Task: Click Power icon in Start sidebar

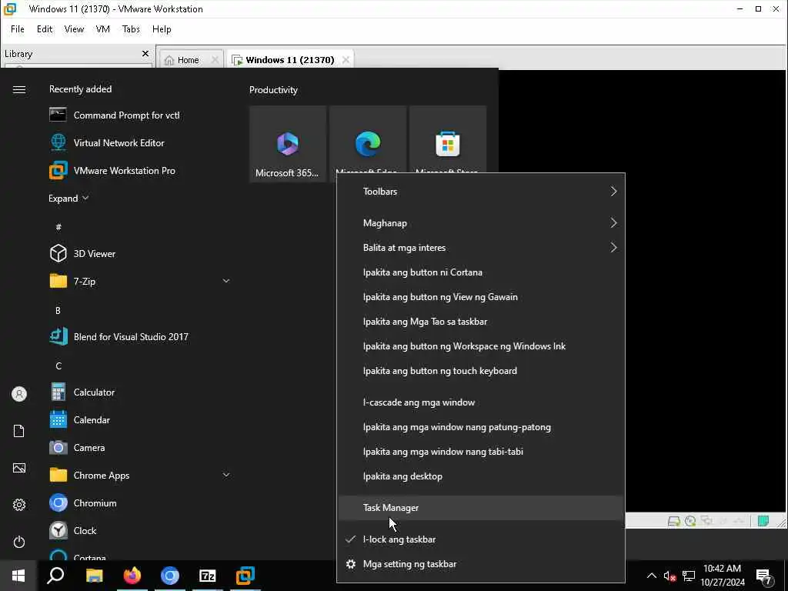Action: coord(19,542)
